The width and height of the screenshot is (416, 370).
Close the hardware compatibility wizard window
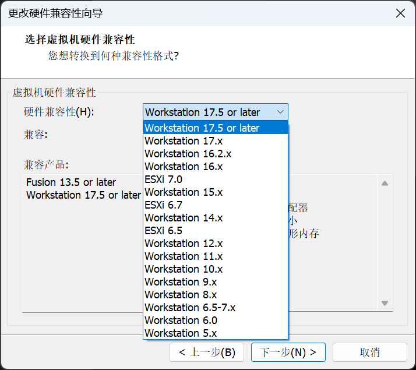[x=400, y=13]
